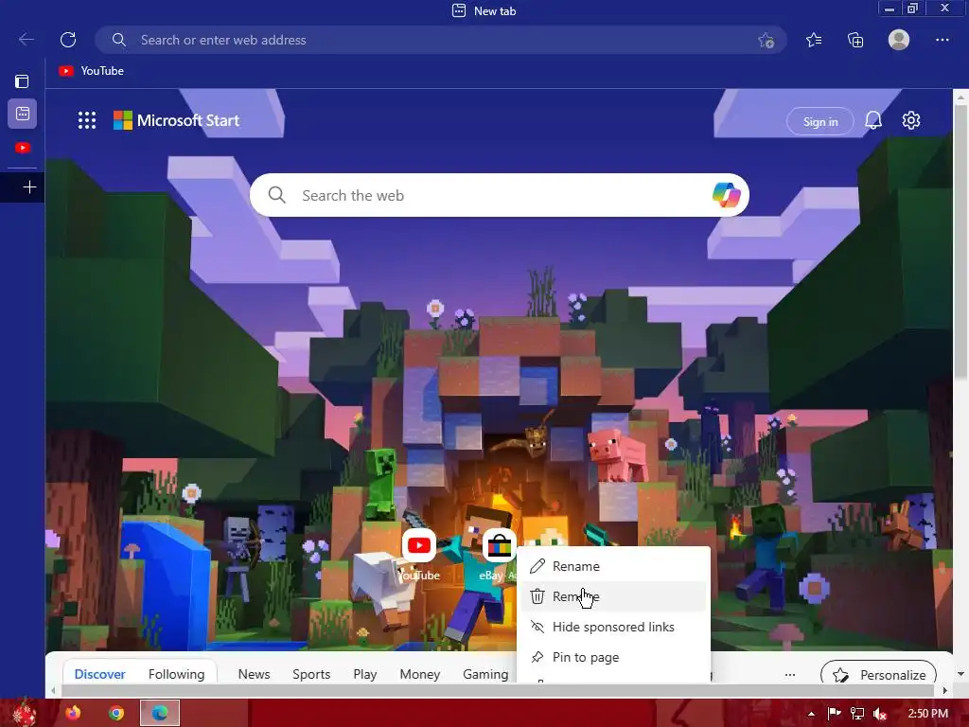The image size is (969, 727).
Task: Open the browser profile avatar
Action: (x=899, y=40)
